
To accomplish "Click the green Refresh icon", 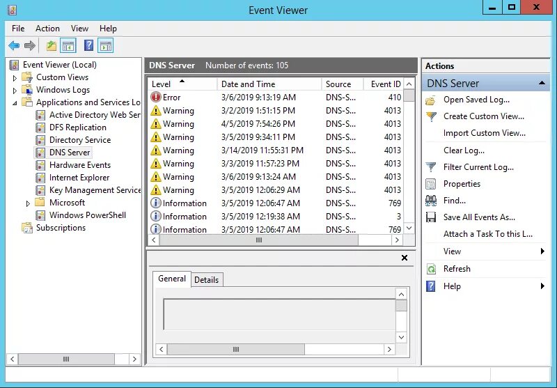I will click(431, 269).
